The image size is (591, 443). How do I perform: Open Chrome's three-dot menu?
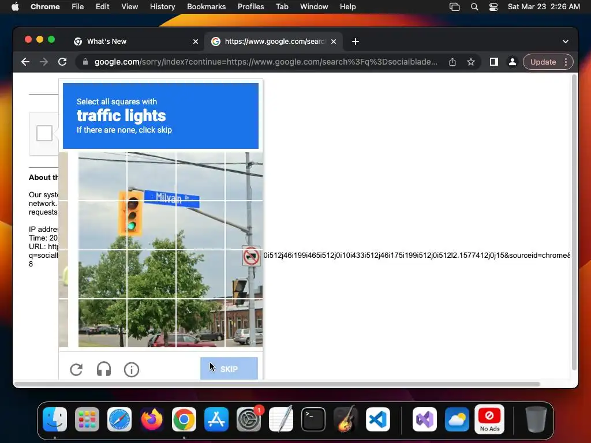(x=566, y=62)
